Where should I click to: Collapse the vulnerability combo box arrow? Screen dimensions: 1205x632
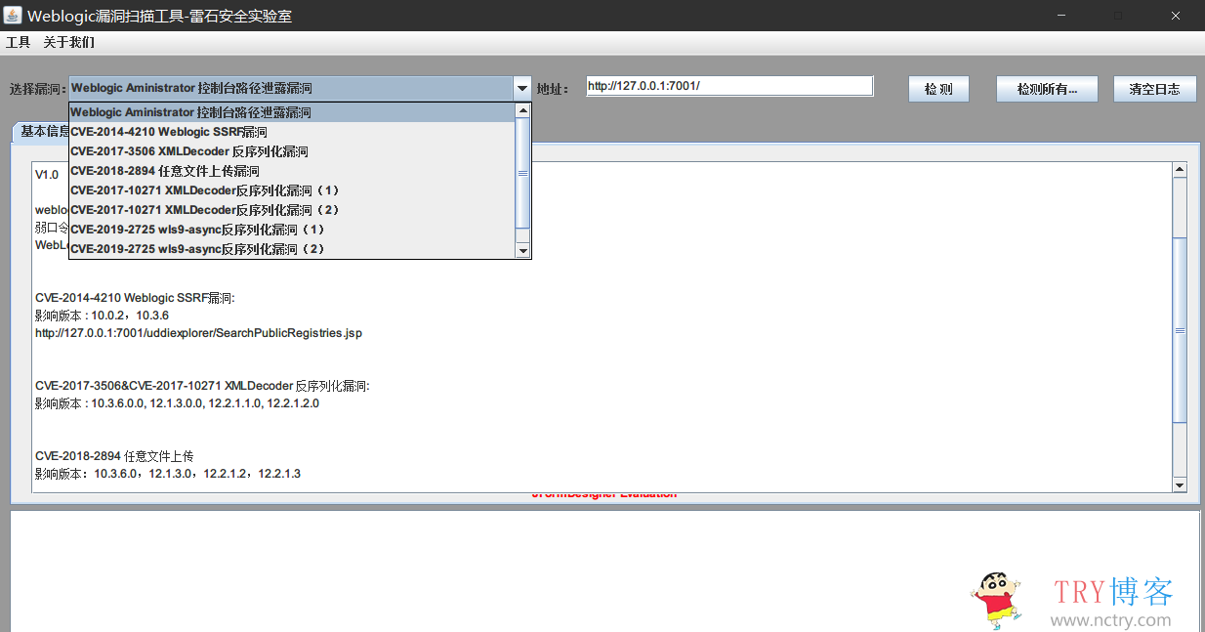point(522,88)
